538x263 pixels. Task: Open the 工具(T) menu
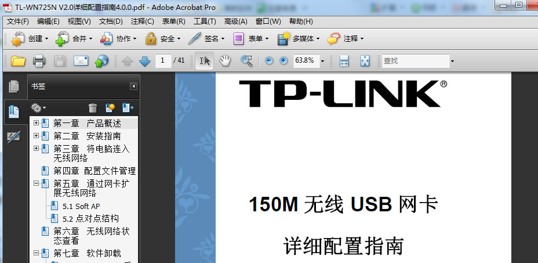click(205, 21)
